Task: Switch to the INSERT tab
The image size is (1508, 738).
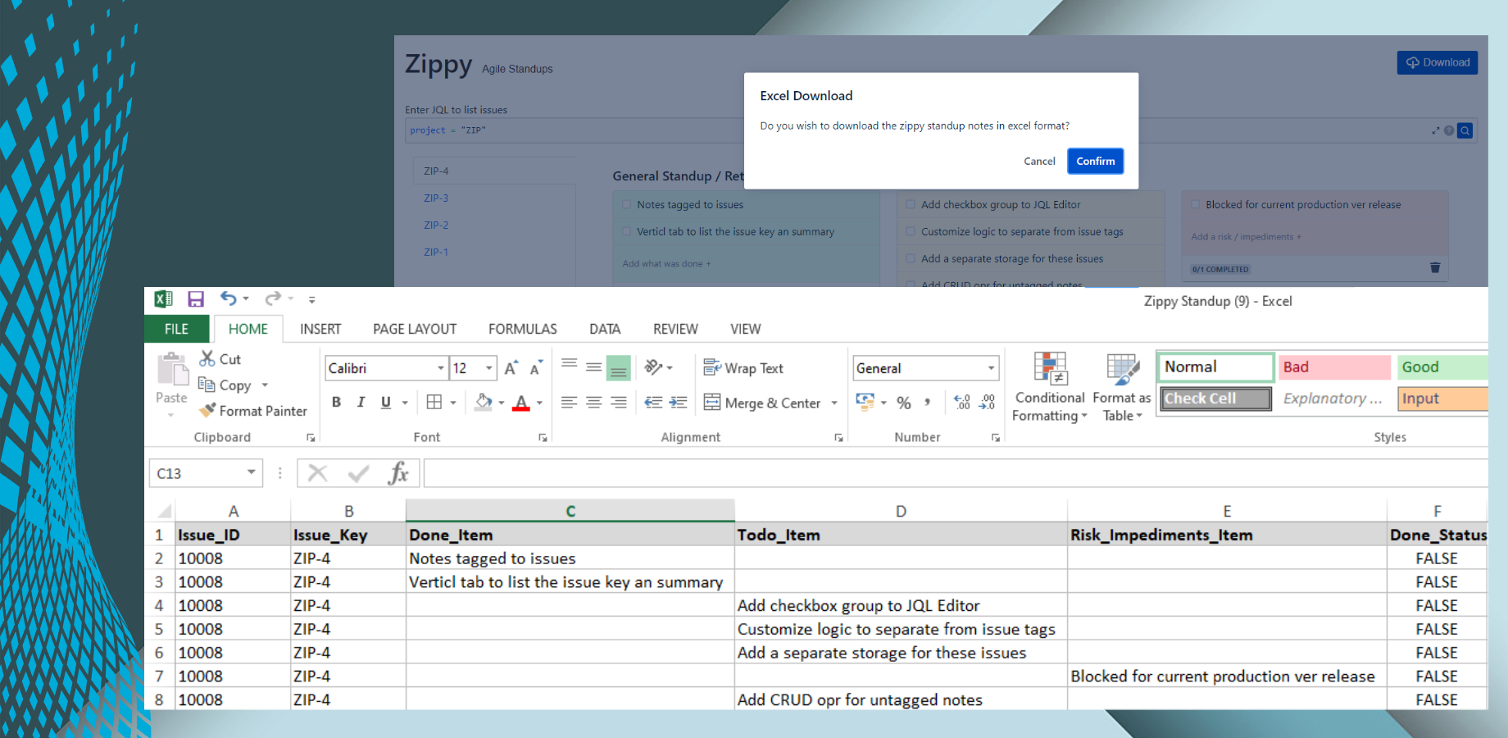Action: [x=320, y=329]
